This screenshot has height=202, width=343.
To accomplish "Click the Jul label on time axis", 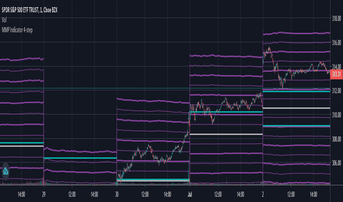I will tap(190, 194).
